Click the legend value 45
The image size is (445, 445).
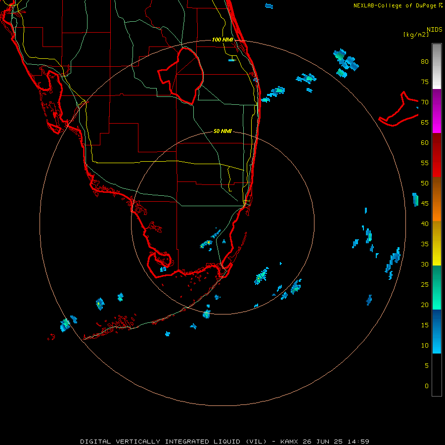(425, 204)
